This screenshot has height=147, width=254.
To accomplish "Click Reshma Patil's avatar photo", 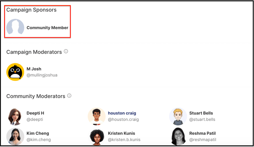I will point(178,136).
